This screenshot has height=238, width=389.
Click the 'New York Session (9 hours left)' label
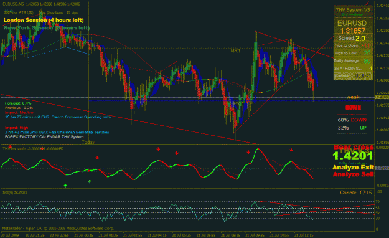point(47,28)
